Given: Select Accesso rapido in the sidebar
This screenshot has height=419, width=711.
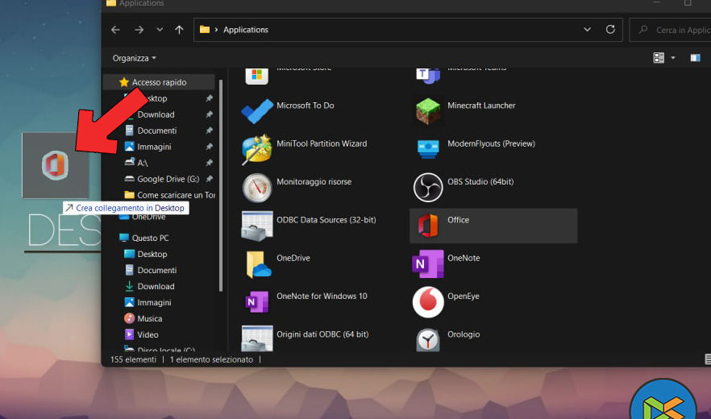Looking at the screenshot, I should click(159, 82).
